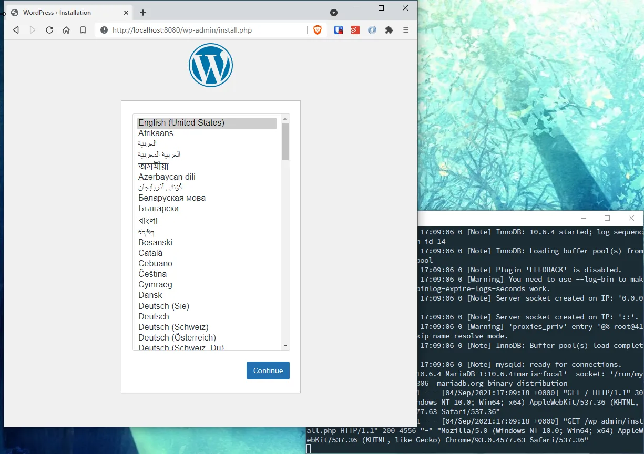Screen dimensions: 644x454
Task: Reload the WordPress installation page
Action: pyautogui.click(x=49, y=30)
